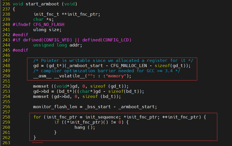The height and width of the screenshot is (146, 232).
Task: Click the 'for' keyword of the loop
Action: pos(37,117)
